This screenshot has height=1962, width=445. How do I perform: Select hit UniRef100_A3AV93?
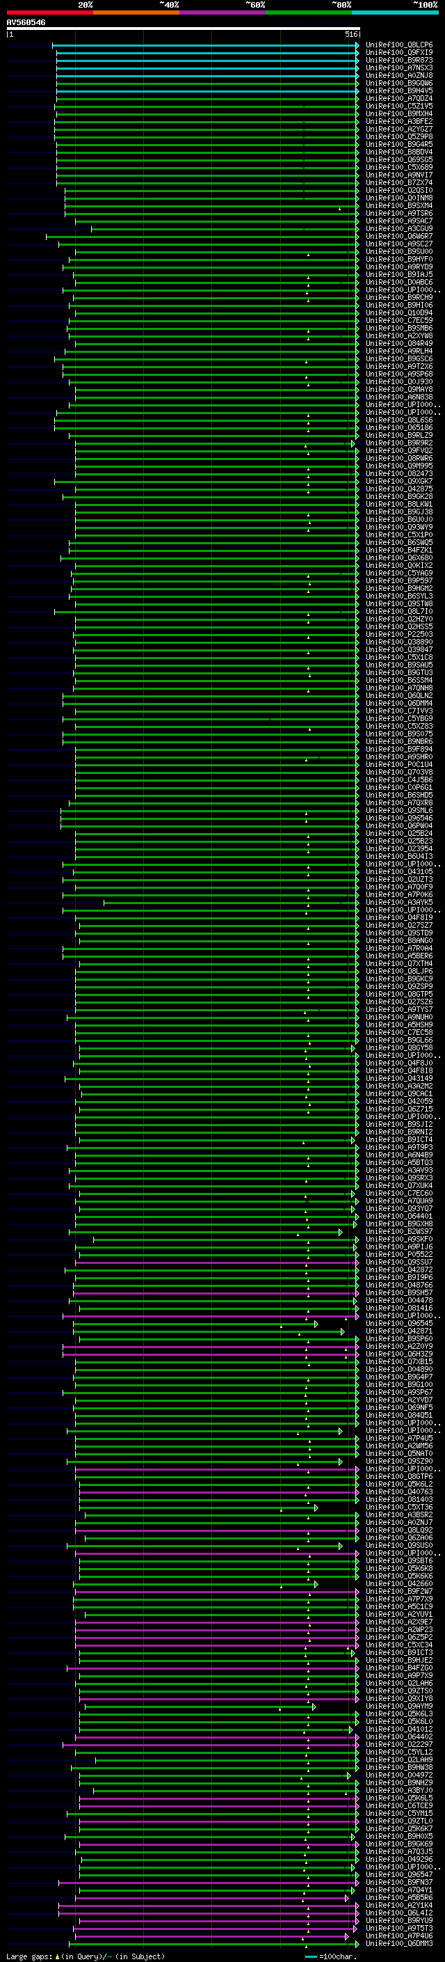coord(398,1170)
